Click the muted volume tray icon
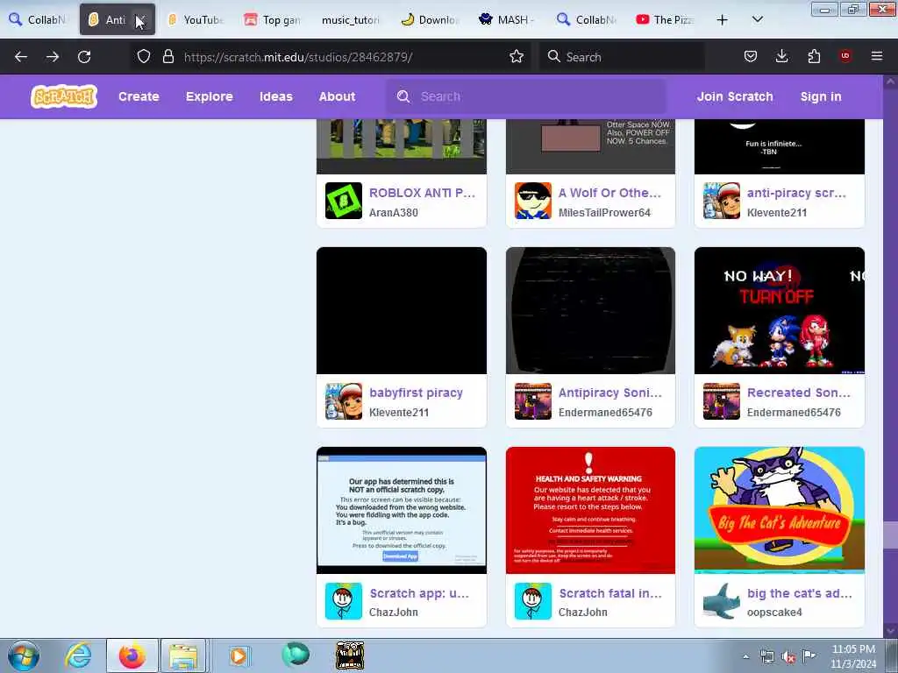The height and width of the screenshot is (673, 898). point(788,657)
